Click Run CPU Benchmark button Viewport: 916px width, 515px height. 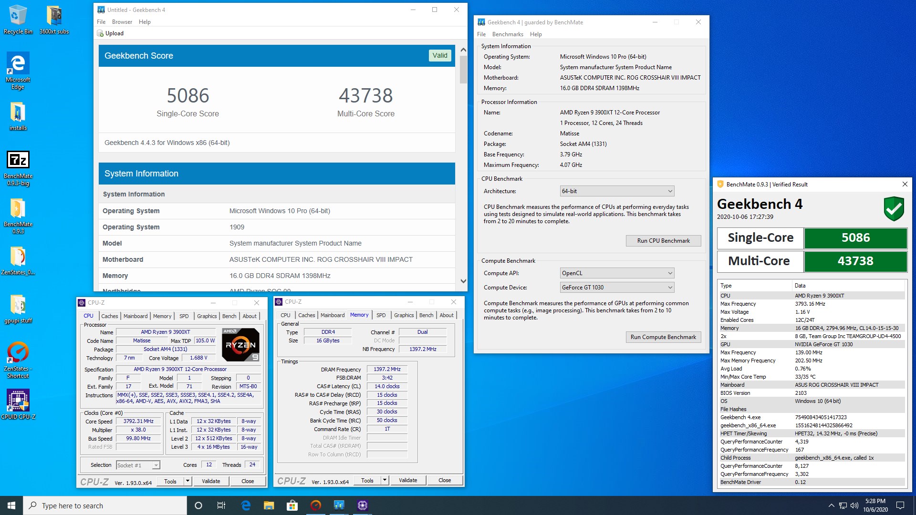click(x=663, y=241)
